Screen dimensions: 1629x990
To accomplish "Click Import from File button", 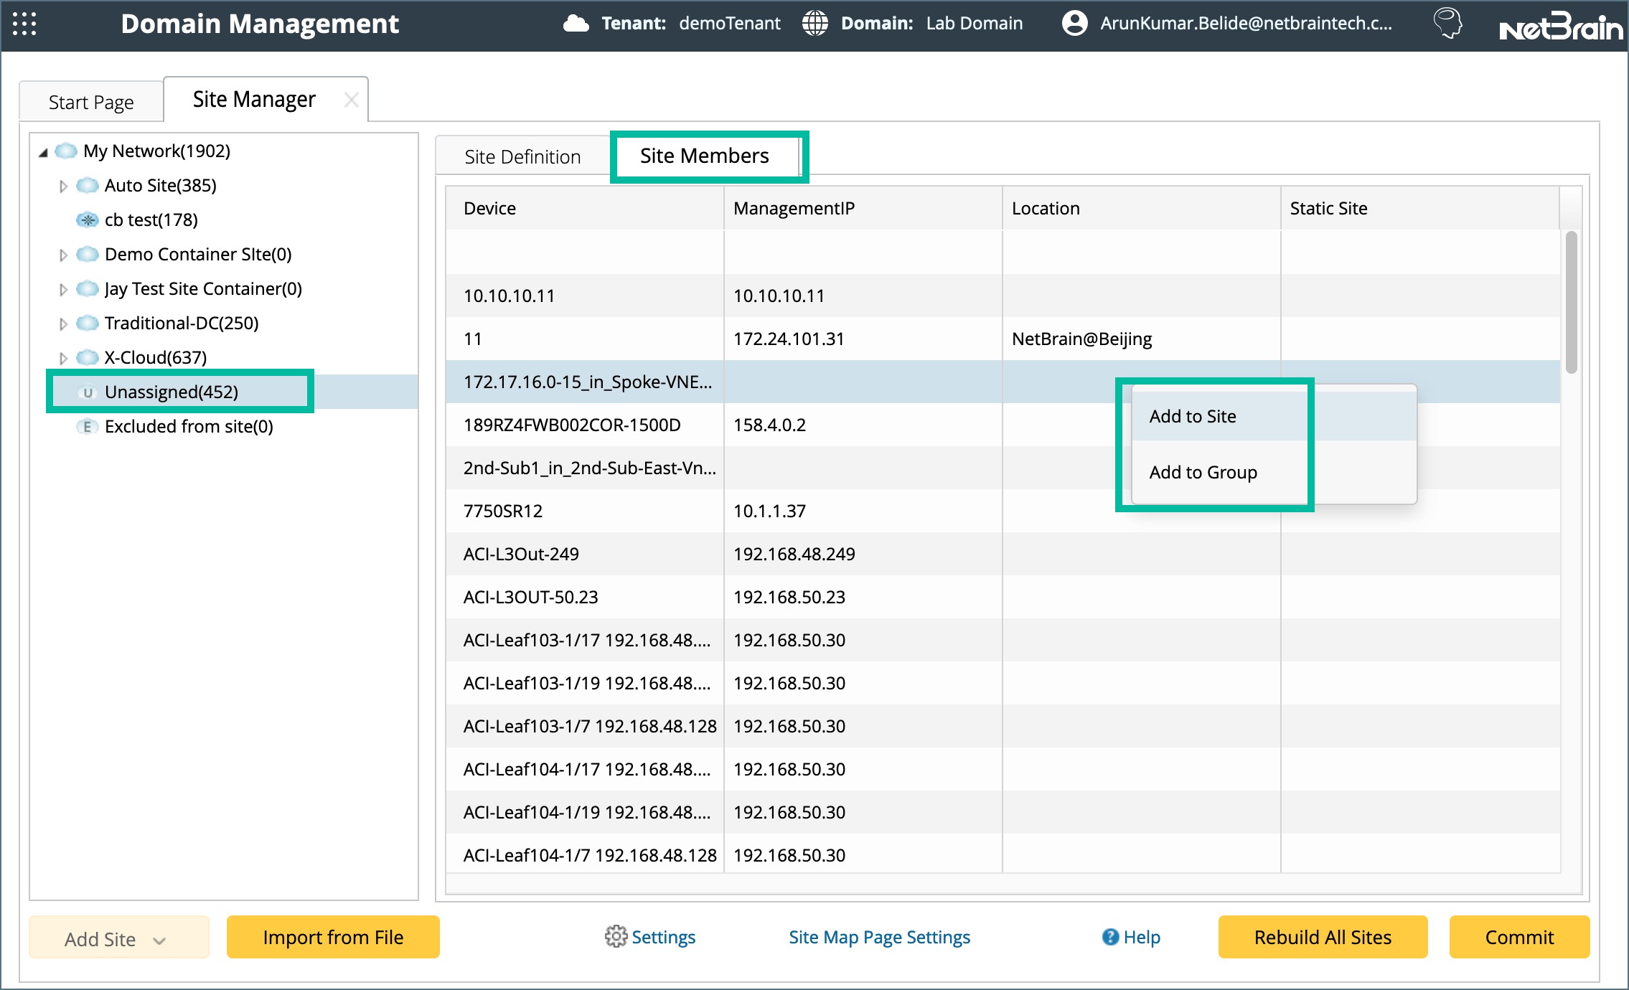I will 333,937.
